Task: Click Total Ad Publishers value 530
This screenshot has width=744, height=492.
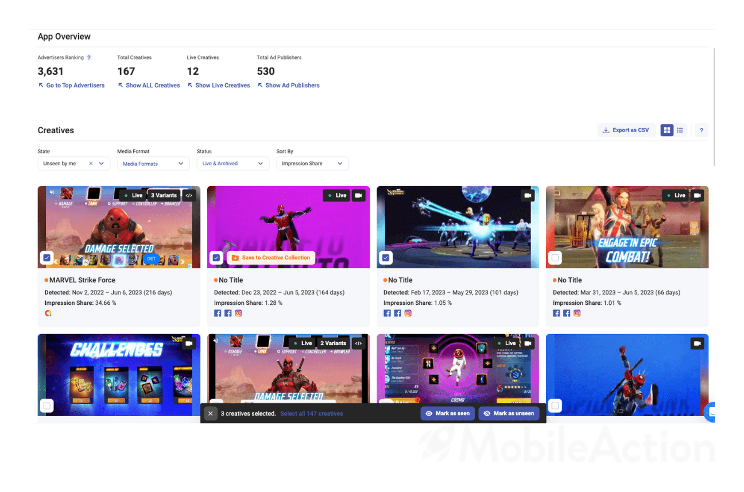Action: [x=266, y=71]
